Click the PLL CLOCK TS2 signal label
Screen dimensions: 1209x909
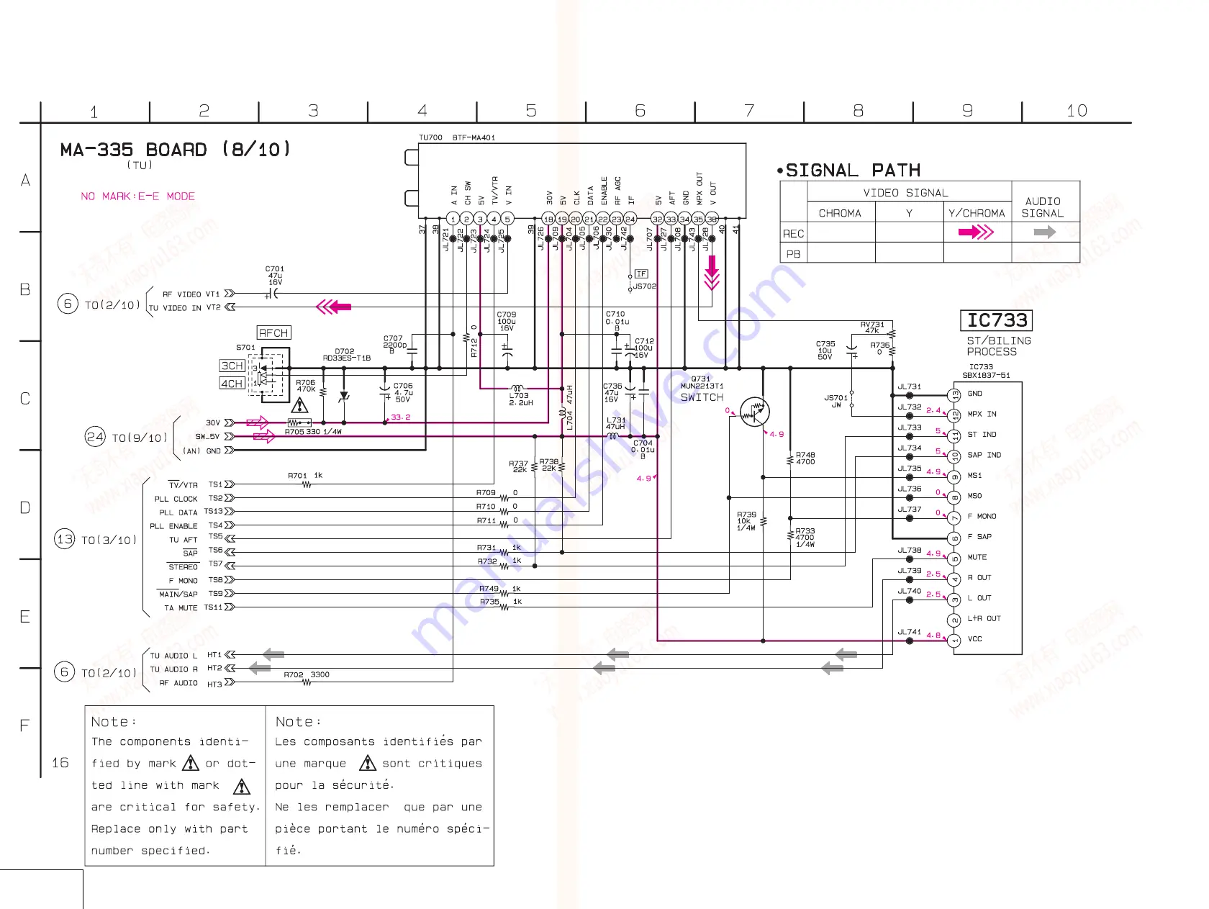click(189, 499)
